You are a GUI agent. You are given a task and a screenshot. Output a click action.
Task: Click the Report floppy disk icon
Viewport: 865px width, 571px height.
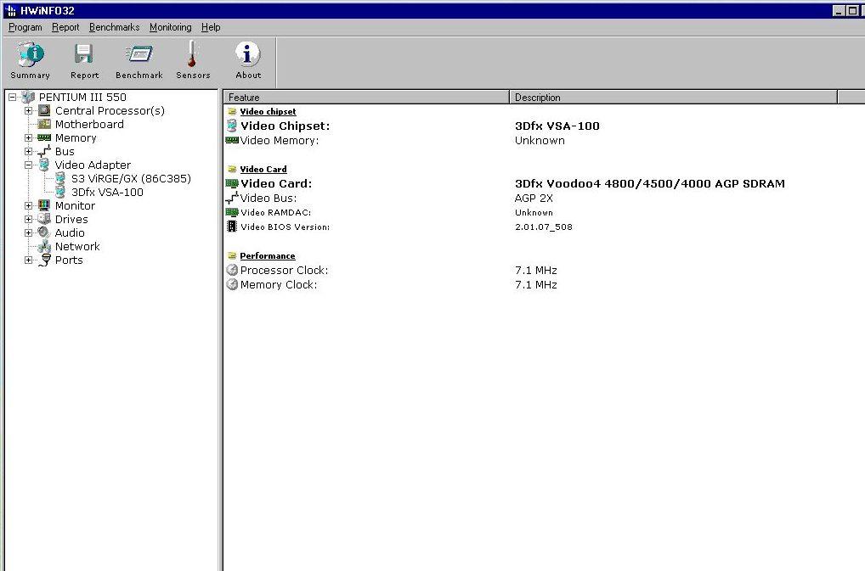click(x=84, y=54)
